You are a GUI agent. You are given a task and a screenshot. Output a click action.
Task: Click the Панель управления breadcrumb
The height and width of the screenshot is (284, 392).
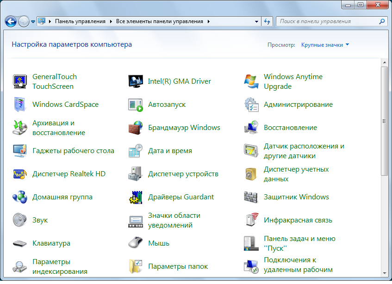(x=80, y=21)
